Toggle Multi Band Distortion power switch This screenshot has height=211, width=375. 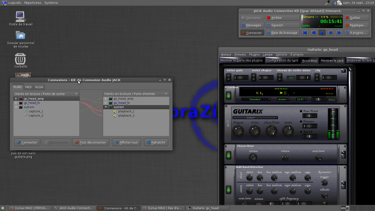coord(228,189)
